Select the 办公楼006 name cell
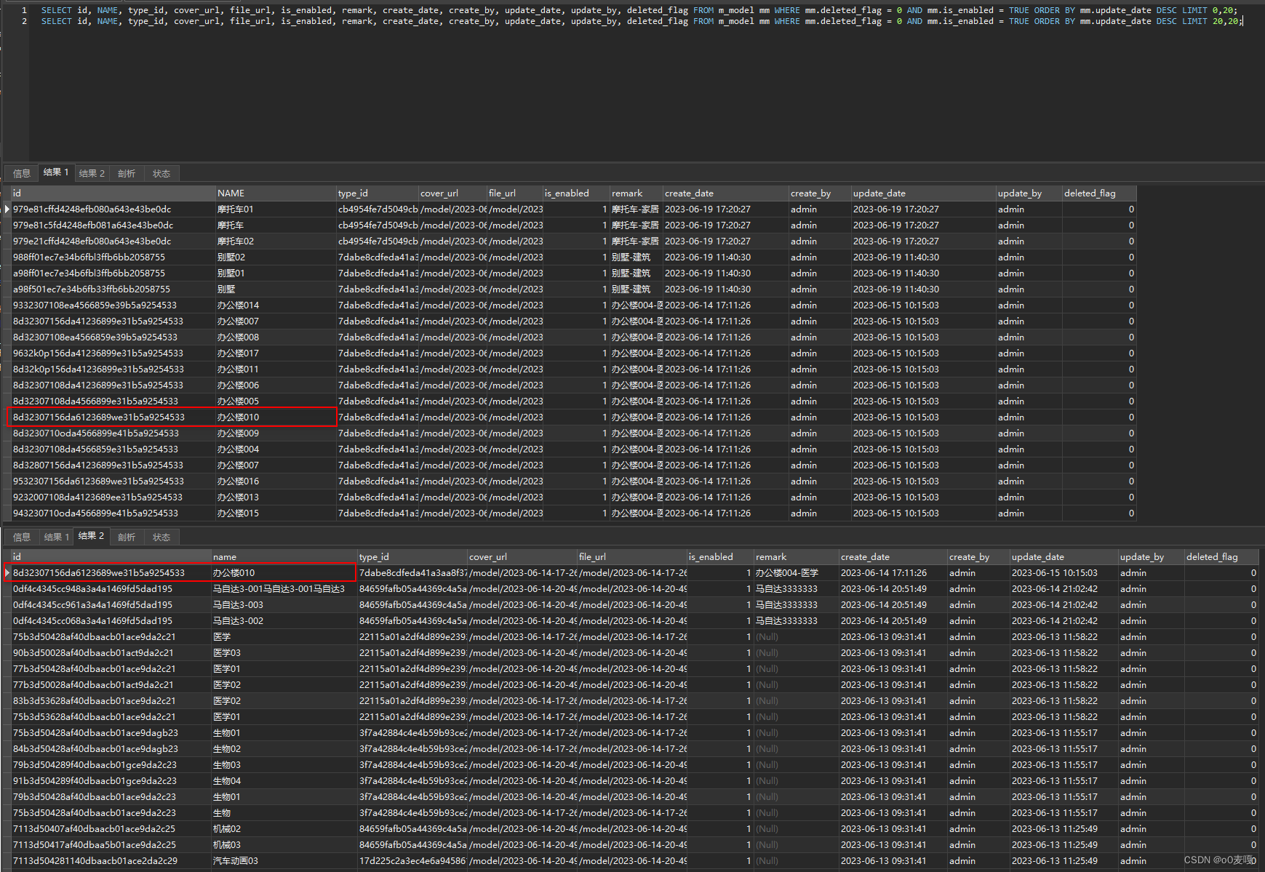 click(276, 385)
